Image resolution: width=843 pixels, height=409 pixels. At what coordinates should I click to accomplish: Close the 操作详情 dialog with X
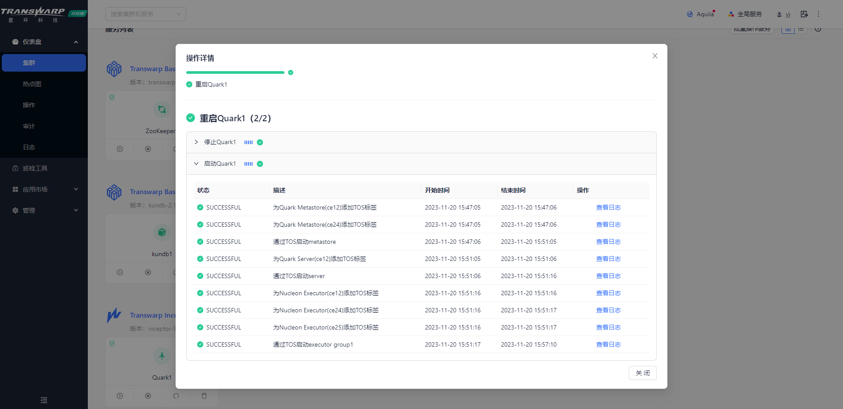pos(655,56)
